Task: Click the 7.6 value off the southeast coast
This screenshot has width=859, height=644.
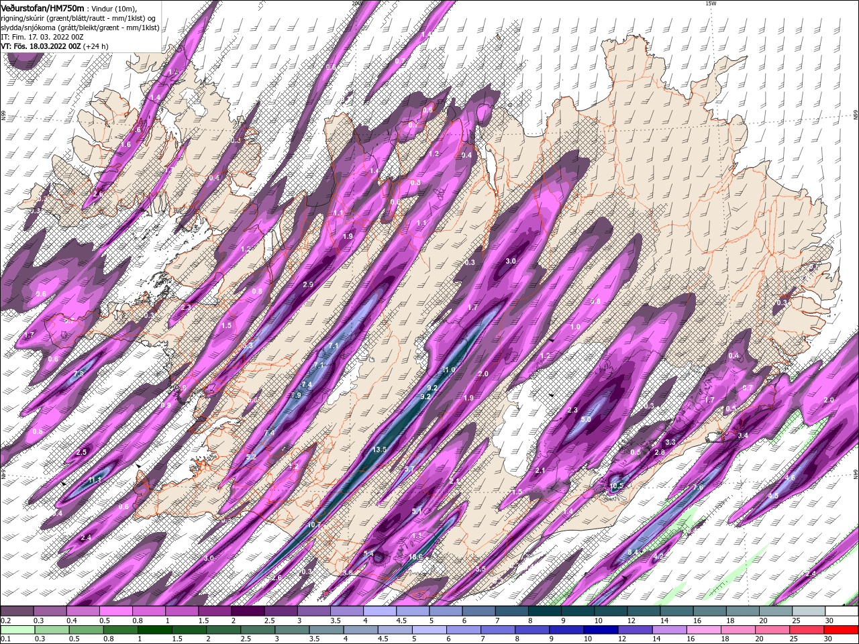Action: 698,488
